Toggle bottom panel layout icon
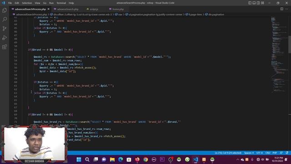This screenshot has height=164, width=291. (x=254, y=3)
